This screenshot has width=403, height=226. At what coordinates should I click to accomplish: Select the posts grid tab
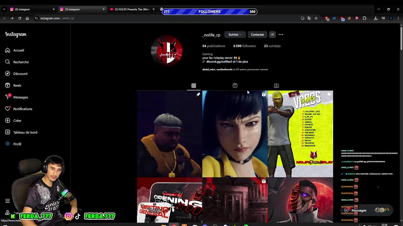click(194, 86)
